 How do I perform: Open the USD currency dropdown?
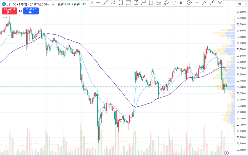click(x=240, y=4)
